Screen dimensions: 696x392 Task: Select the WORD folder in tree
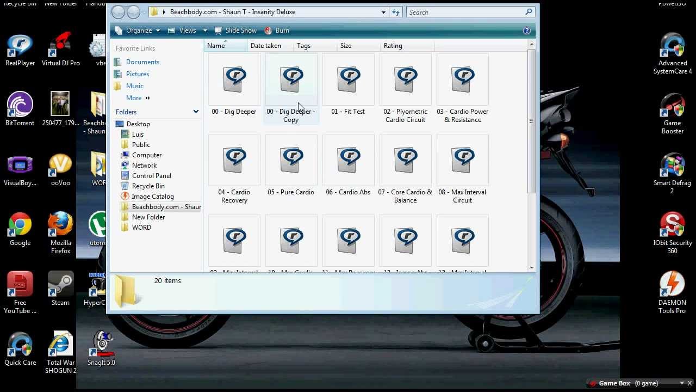pos(141,228)
